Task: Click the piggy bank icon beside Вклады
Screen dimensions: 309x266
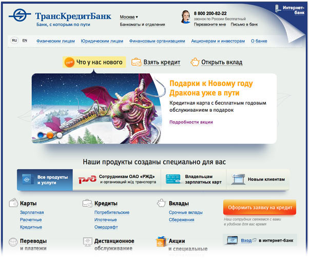Action: point(161,203)
